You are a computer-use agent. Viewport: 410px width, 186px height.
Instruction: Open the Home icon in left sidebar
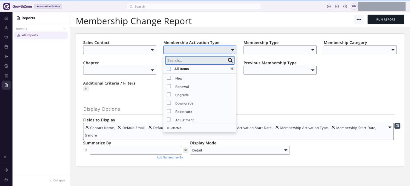pyautogui.click(x=6, y=18)
